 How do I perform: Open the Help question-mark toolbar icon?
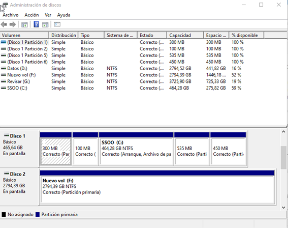pyautogui.click(x=36, y=24)
